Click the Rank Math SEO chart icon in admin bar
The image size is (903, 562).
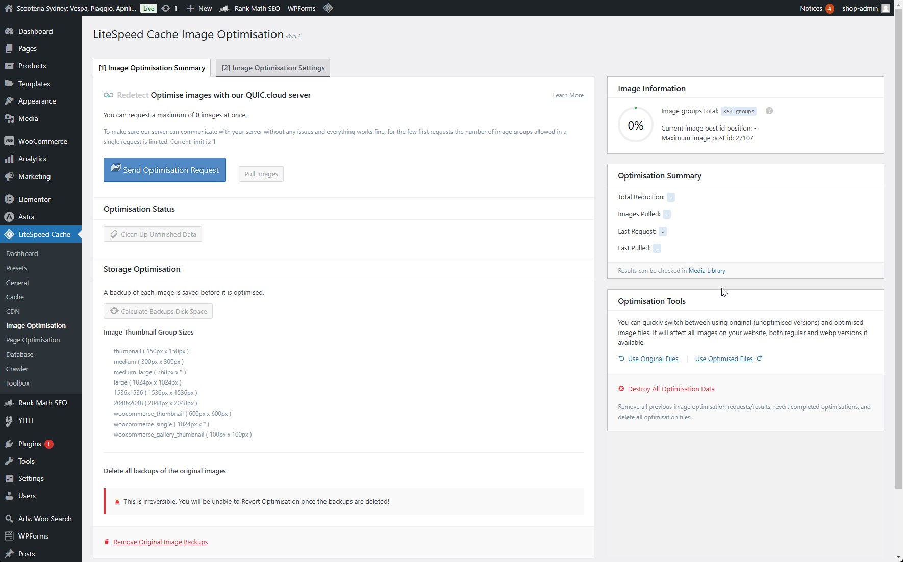click(x=224, y=8)
